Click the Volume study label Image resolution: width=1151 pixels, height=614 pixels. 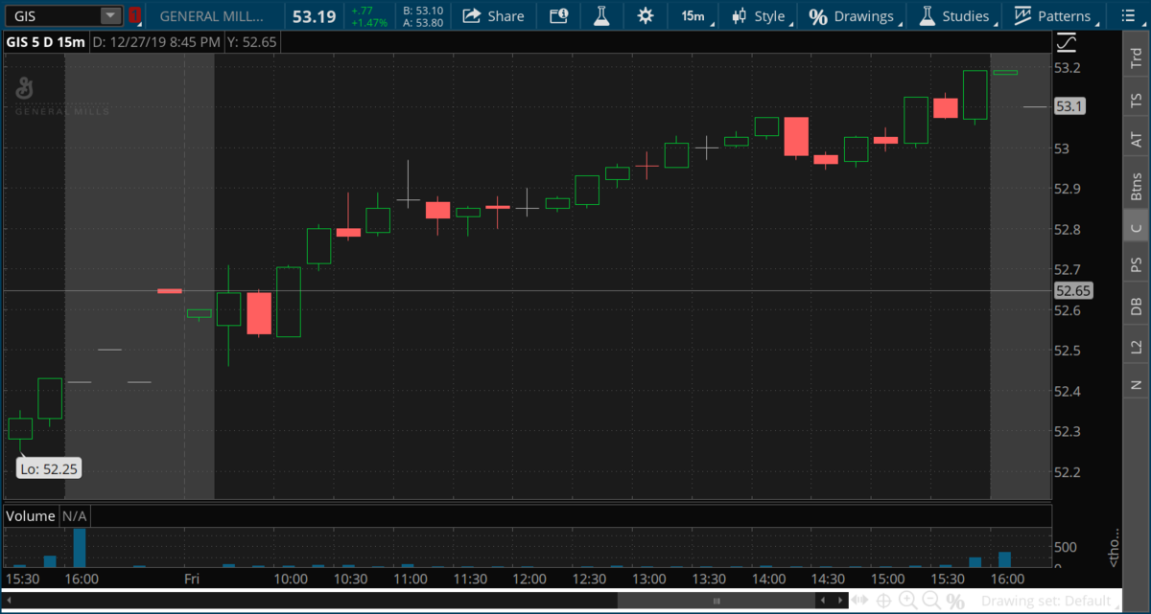[x=31, y=516]
